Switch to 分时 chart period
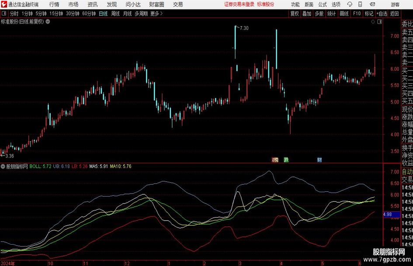Image resolution: width=413 pixels, height=266 pixels. pyautogui.click(x=14, y=14)
